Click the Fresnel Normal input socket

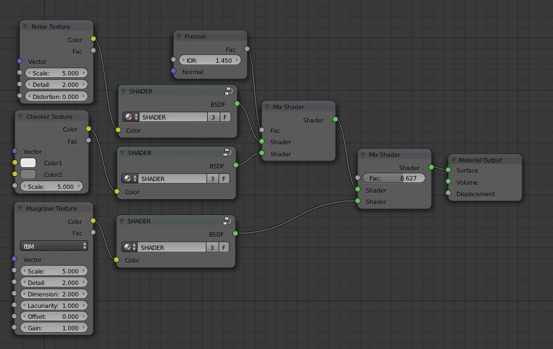173,71
